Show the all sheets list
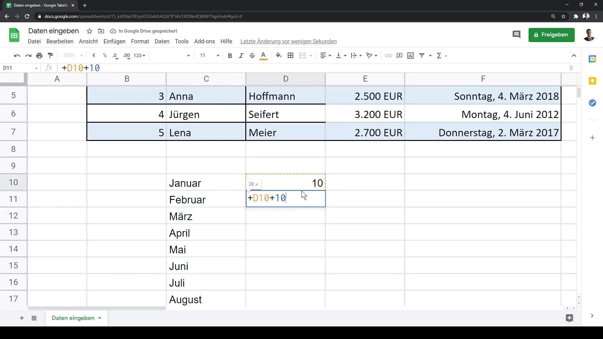The width and height of the screenshot is (603, 339). [x=34, y=318]
